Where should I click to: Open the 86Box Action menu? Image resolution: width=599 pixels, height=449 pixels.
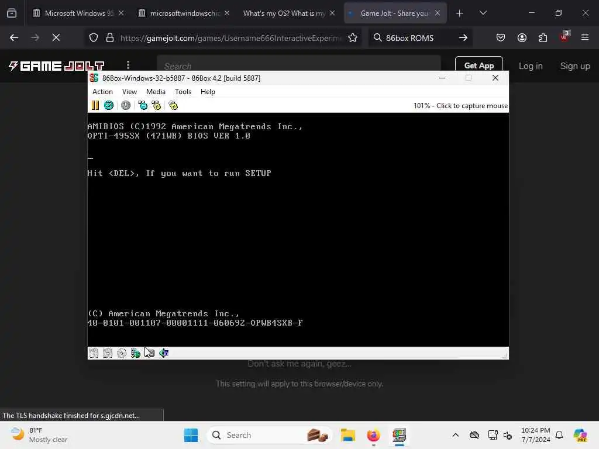[x=102, y=92]
